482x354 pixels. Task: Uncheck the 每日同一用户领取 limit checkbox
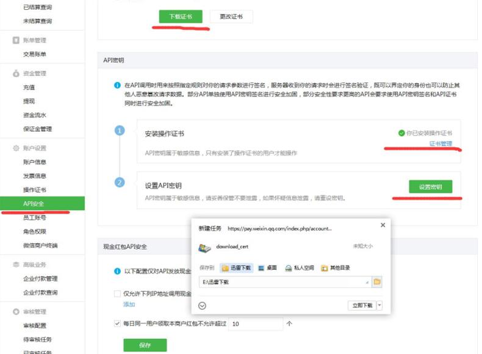(x=118, y=323)
